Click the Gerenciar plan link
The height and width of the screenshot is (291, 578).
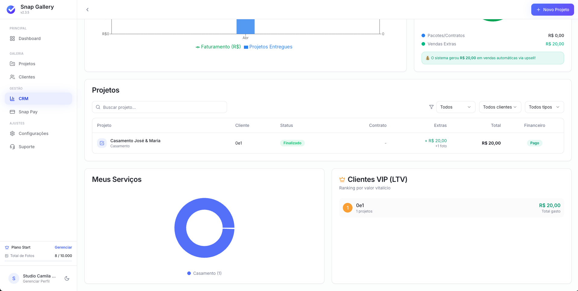63,247
